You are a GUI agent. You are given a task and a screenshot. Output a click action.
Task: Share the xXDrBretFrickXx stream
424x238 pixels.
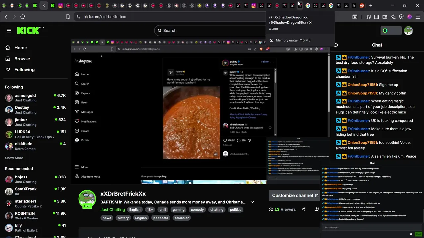tap(304, 209)
